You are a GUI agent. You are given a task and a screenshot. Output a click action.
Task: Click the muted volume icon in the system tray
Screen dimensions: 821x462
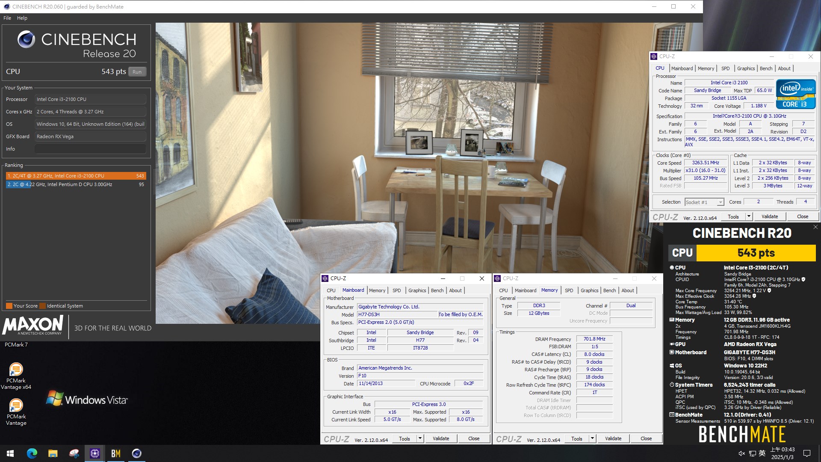[742, 453]
